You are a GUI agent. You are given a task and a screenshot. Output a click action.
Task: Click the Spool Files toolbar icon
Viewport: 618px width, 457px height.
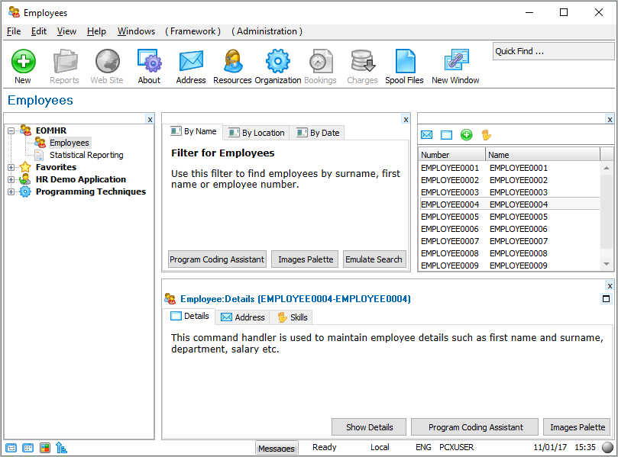coord(404,62)
